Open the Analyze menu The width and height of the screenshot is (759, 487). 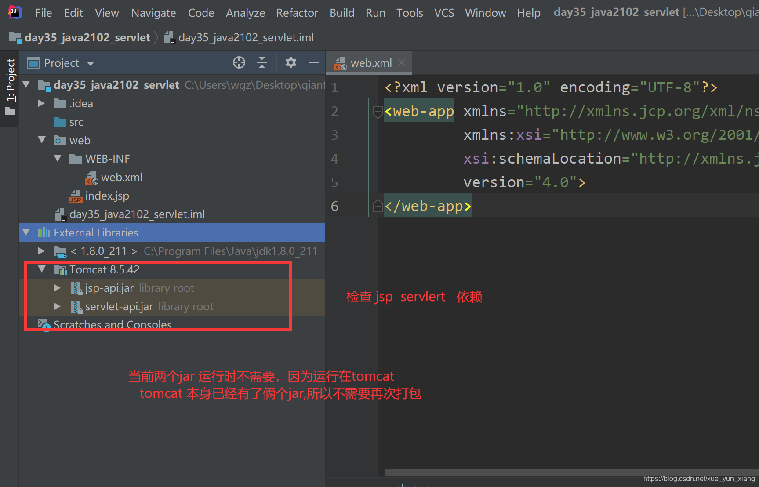coord(245,13)
